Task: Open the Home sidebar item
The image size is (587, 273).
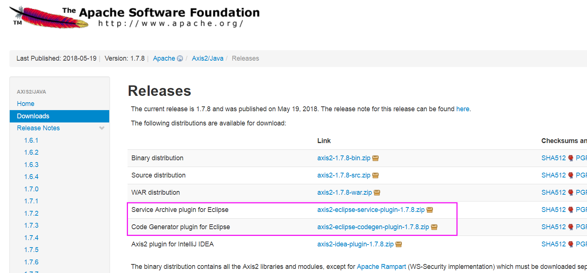Action: [25, 104]
